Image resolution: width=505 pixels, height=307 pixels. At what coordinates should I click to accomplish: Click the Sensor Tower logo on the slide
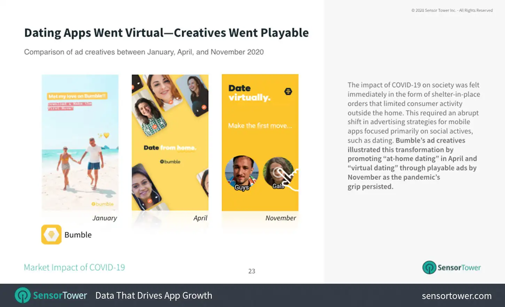coord(452,267)
